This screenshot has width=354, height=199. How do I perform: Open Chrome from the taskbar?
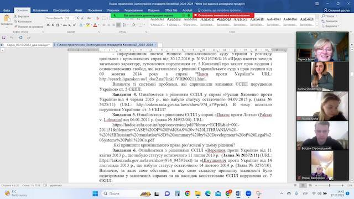click(188, 193)
